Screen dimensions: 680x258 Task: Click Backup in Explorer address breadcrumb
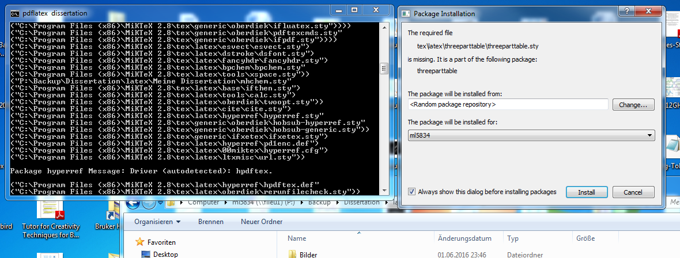320,203
